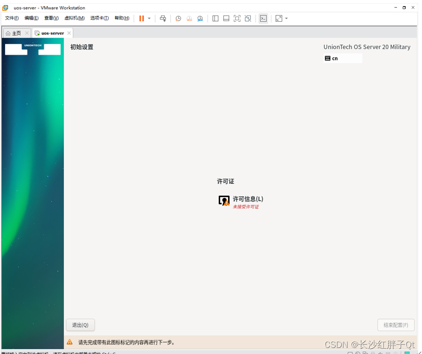
Task: Click the 未接受许可证 status text
Action: pyautogui.click(x=246, y=206)
